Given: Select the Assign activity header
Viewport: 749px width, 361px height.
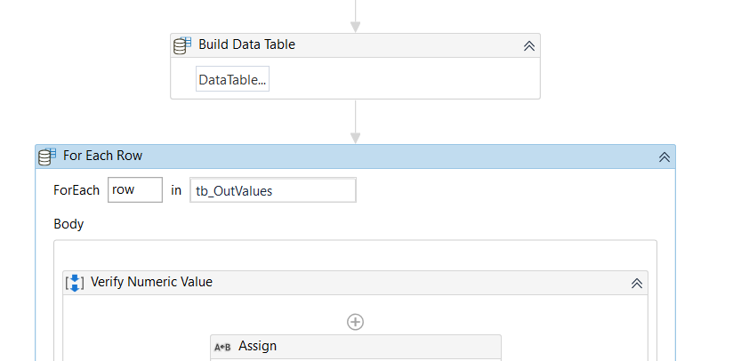Looking at the screenshot, I should pos(356,347).
